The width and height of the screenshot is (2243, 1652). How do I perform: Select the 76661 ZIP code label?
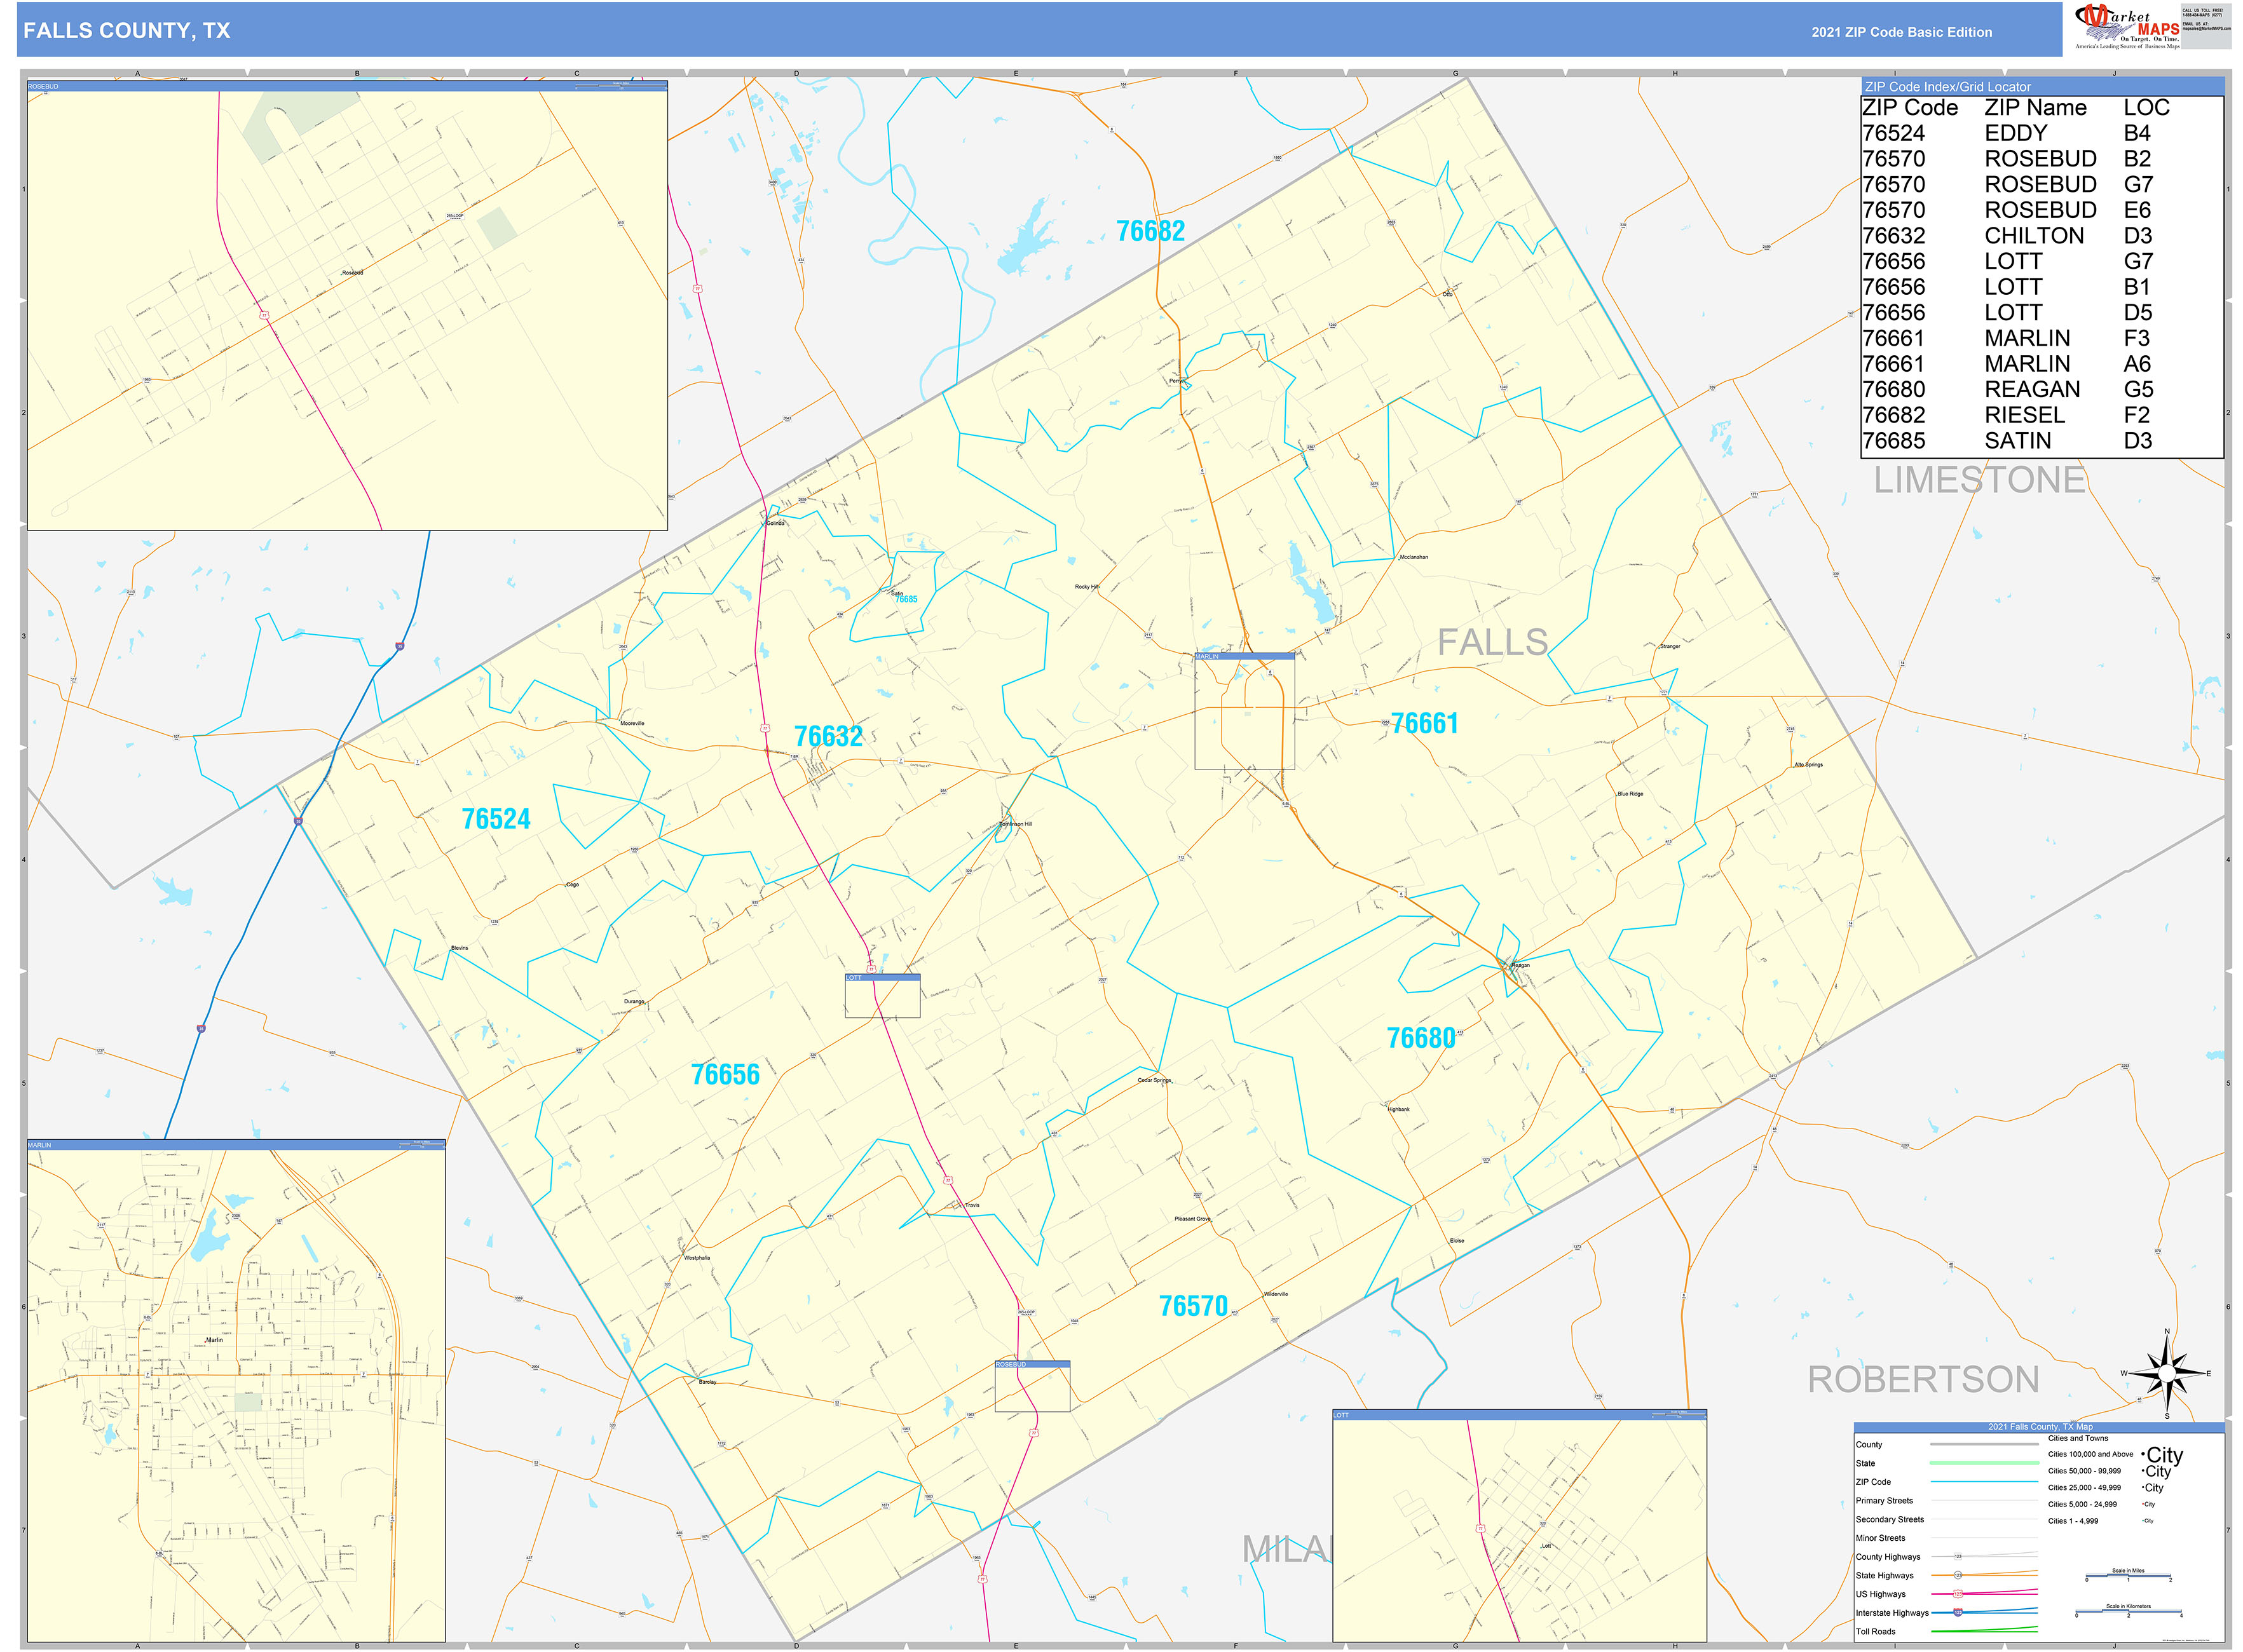pos(1424,723)
